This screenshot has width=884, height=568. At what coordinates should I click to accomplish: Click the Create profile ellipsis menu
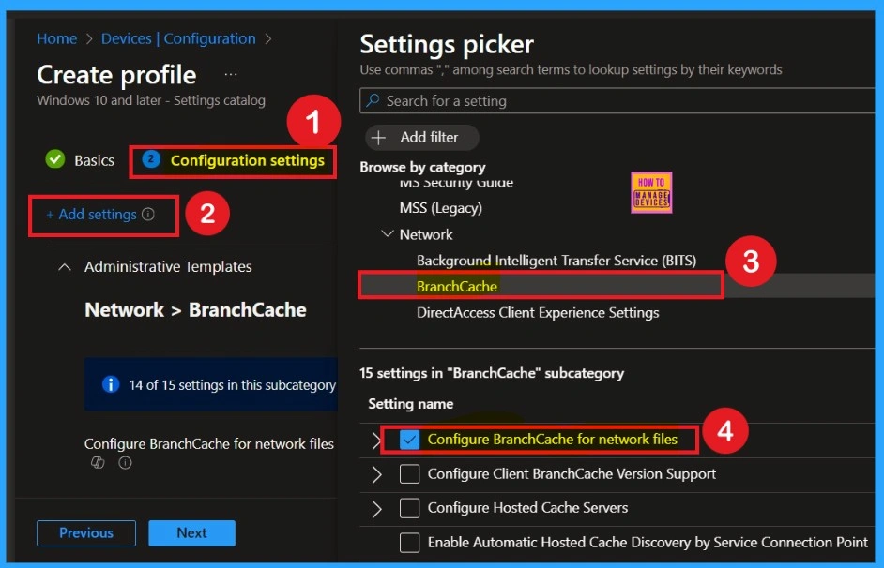(231, 75)
